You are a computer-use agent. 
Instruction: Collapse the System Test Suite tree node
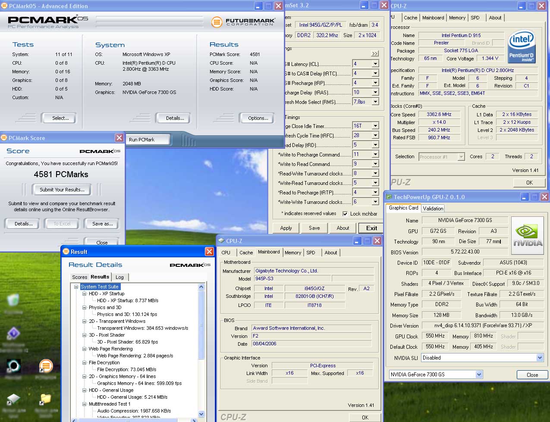[x=76, y=287]
